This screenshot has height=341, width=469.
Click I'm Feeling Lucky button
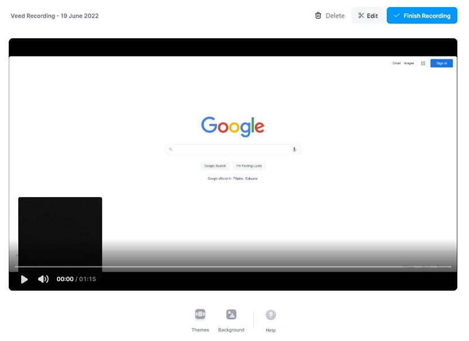[249, 166]
